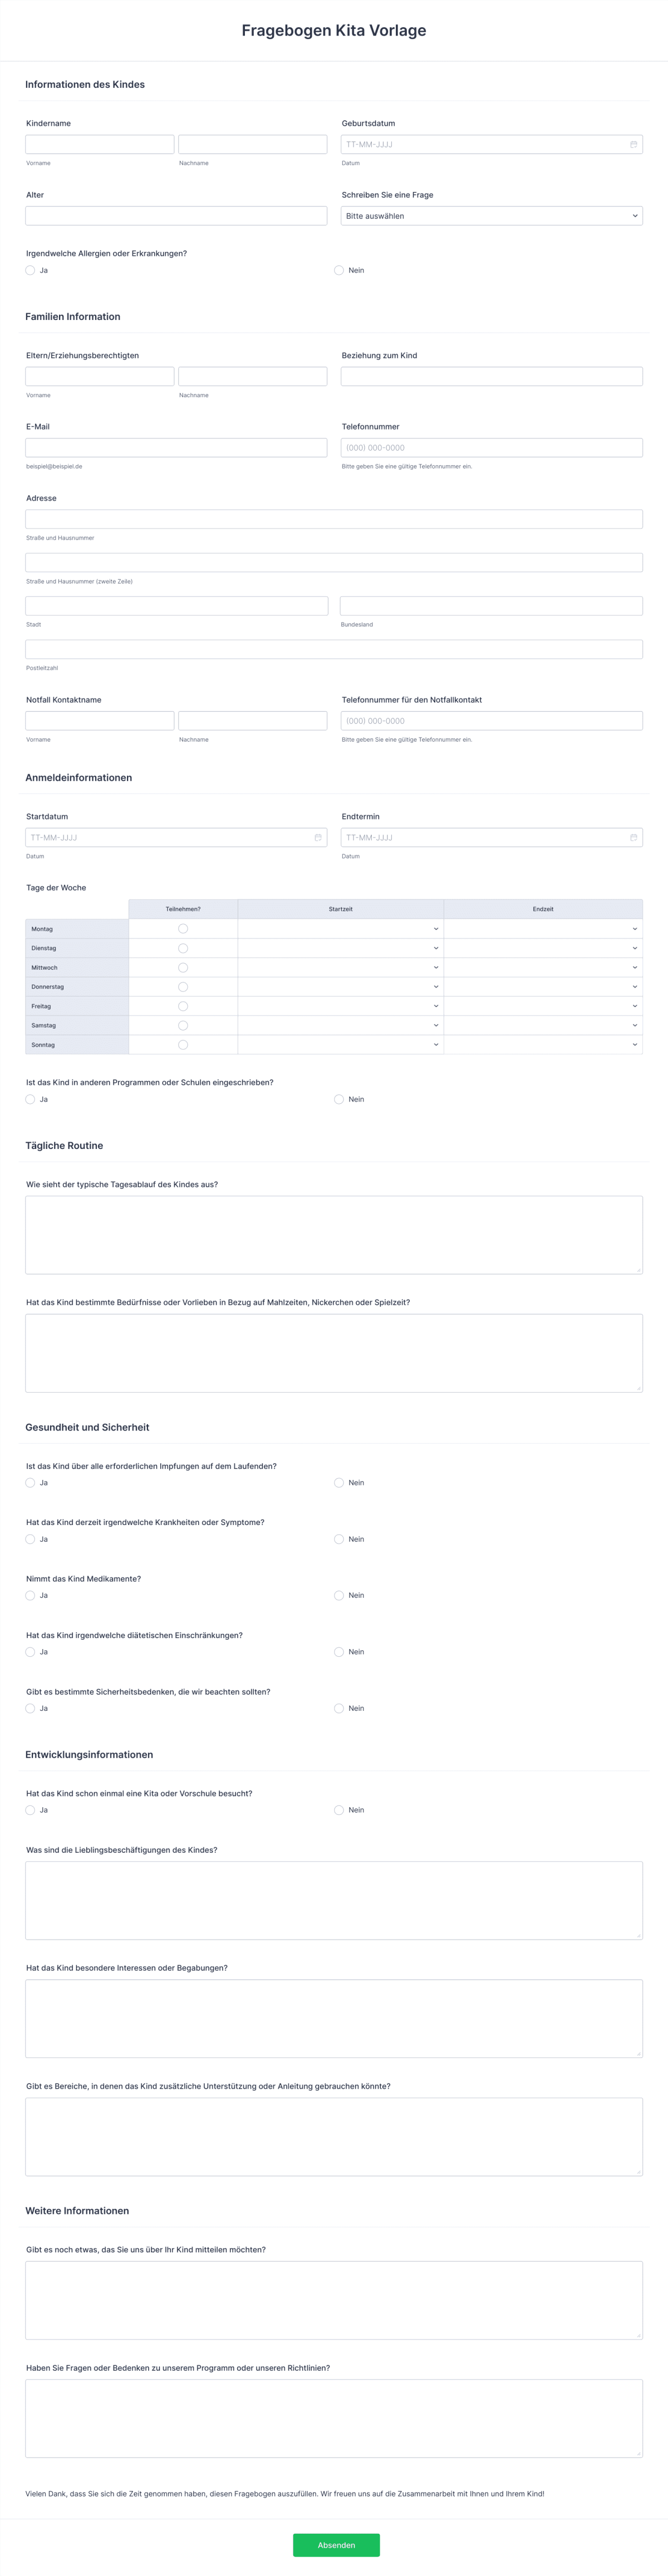Select Nein for Sicherheitsbedenken
668x2576 pixels.
coord(338,1708)
